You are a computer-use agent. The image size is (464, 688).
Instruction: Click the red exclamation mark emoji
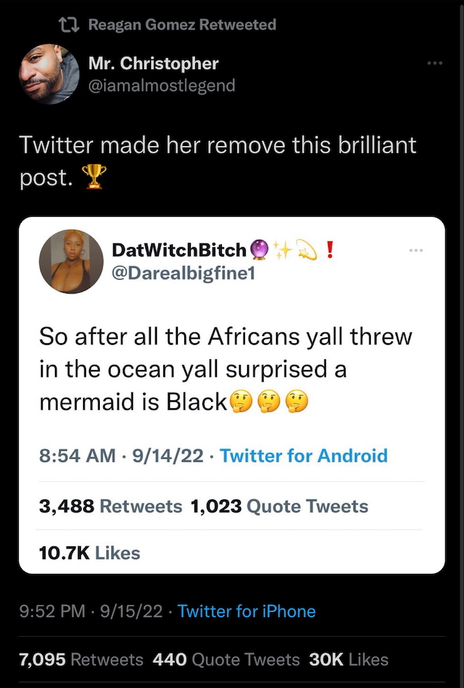tap(330, 249)
